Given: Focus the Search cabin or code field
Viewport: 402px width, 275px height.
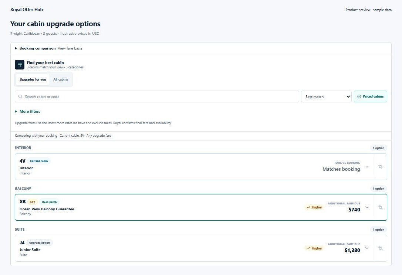Looking at the screenshot, I should click(157, 96).
